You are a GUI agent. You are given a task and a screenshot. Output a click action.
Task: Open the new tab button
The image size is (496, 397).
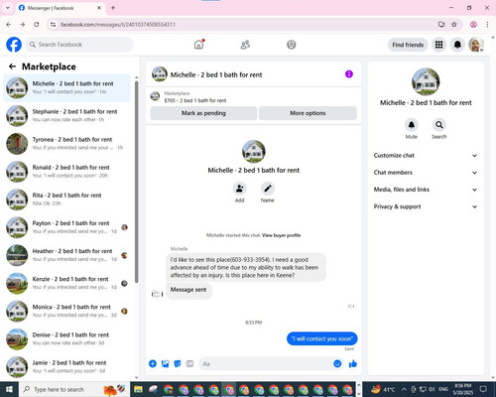pos(113,8)
